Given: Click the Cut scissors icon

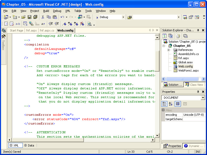Looking at the screenshot, I should (x=43, y=17).
